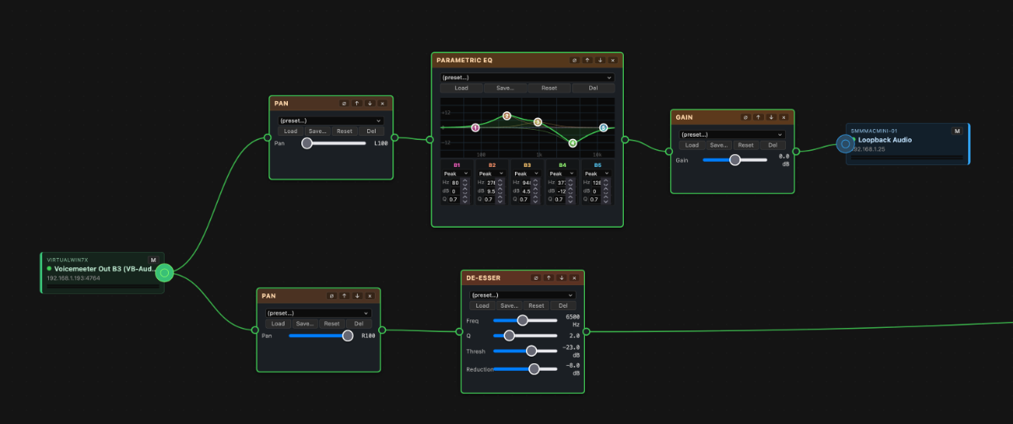Move the Gain node down
The width and height of the screenshot is (1013, 424).
click(x=772, y=117)
